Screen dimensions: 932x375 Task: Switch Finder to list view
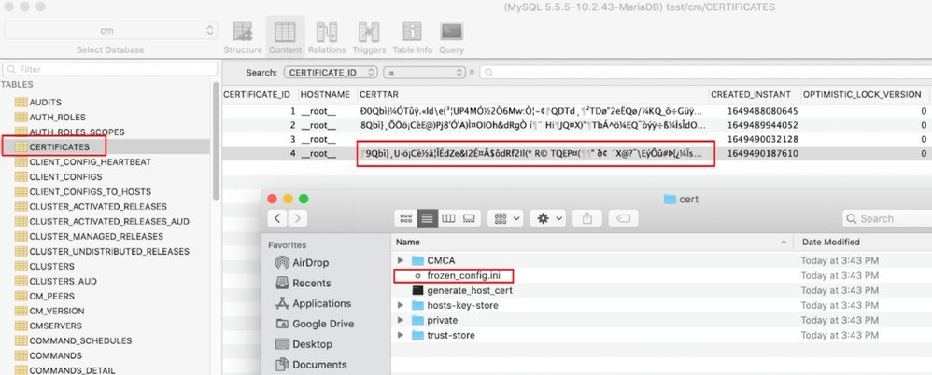pyautogui.click(x=428, y=218)
